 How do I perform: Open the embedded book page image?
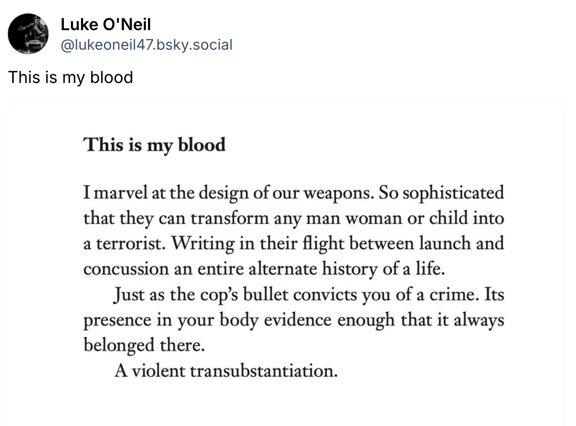point(286,263)
